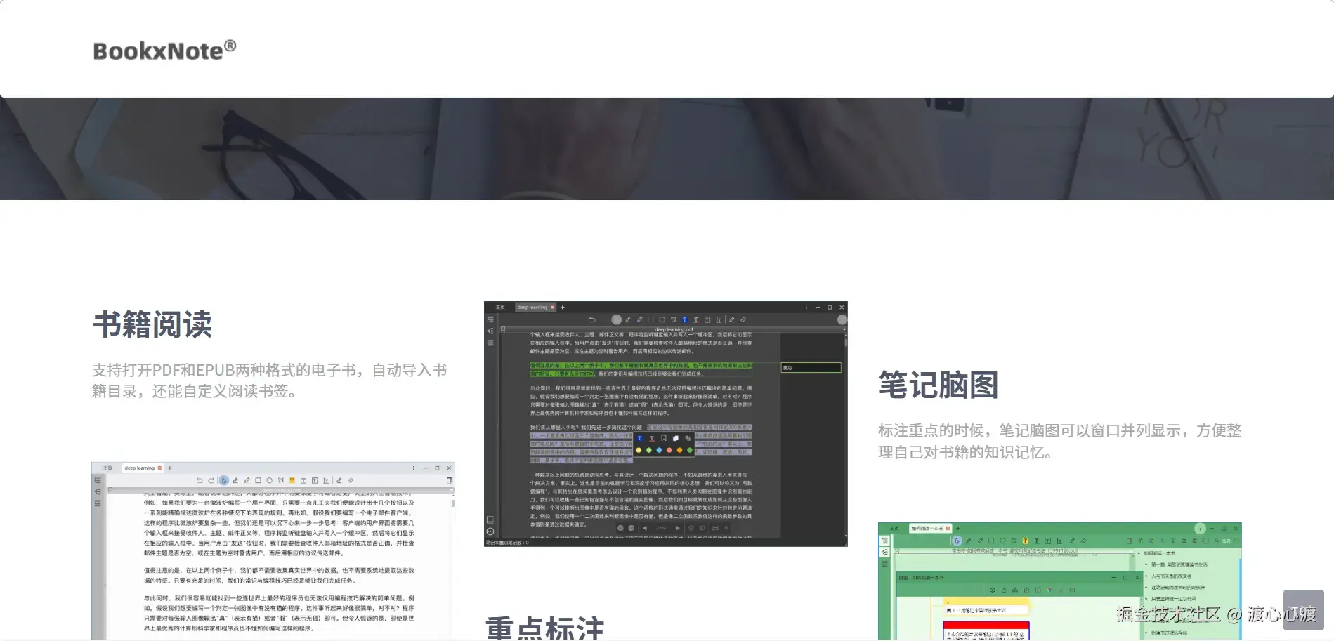The width and height of the screenshot is (1334, 641).
Task: Select the 书籍阅读 heading text
Action: click(x=152, y=324)
